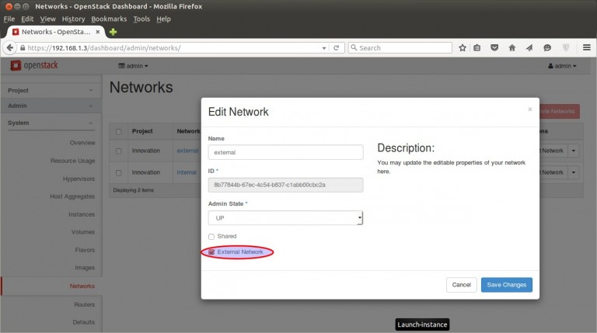597x333 pixels.
Task: Open the History menu
Action: click(x=73, y=19)
